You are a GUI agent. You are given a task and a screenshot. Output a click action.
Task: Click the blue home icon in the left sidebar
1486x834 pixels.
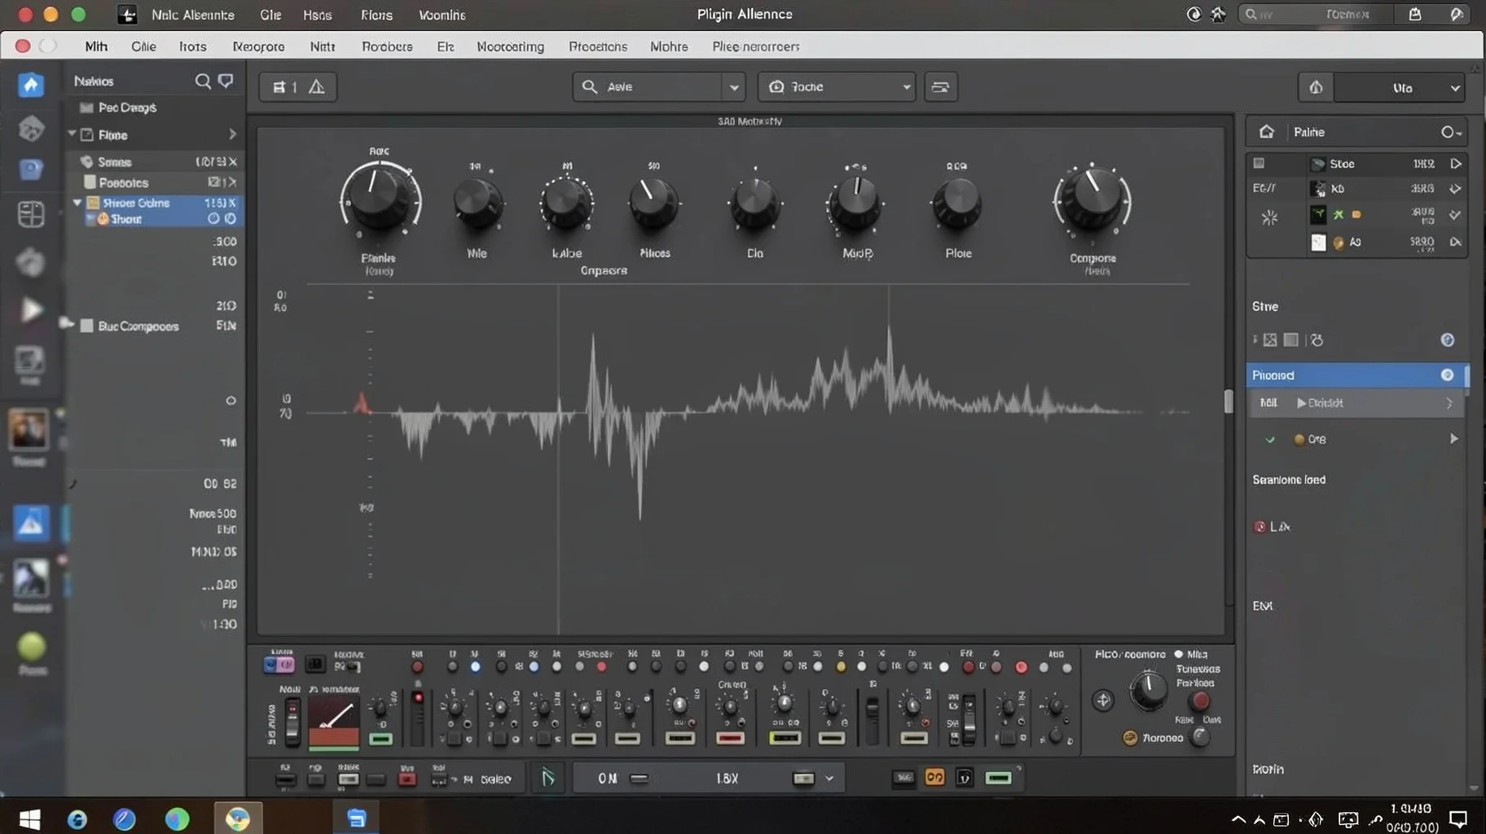[x=31, y=85]
